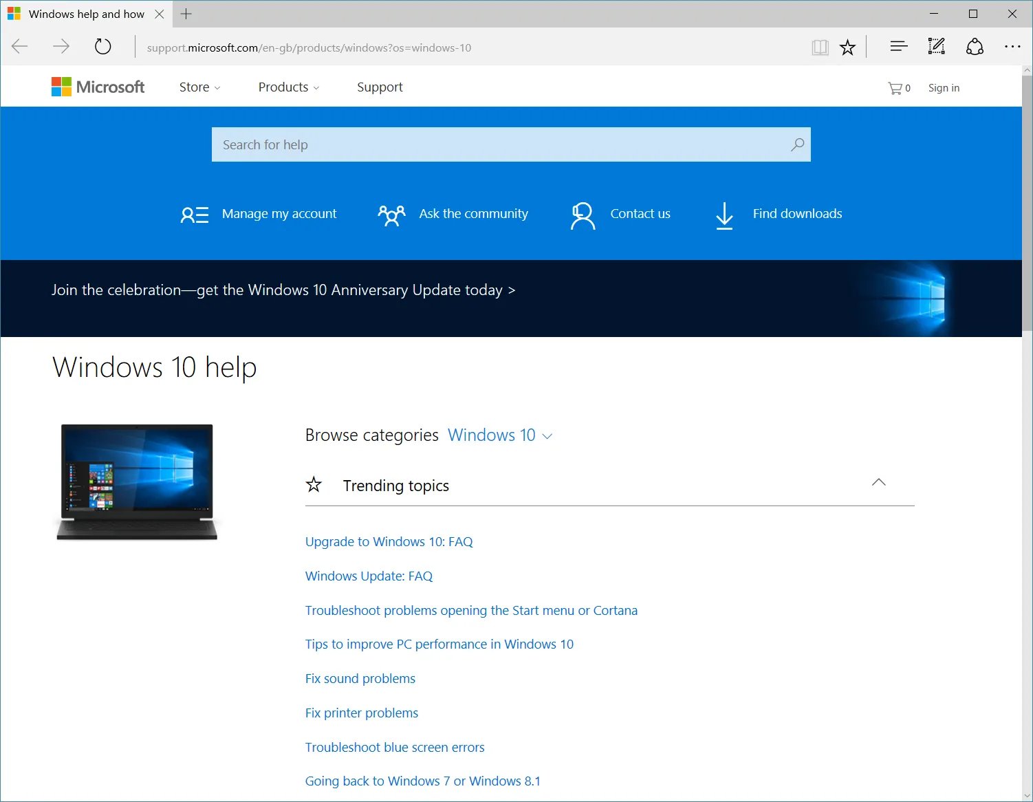The image size is (1033, 802).
Task: Click Fix sound problems link
Action: coord(360,678)
